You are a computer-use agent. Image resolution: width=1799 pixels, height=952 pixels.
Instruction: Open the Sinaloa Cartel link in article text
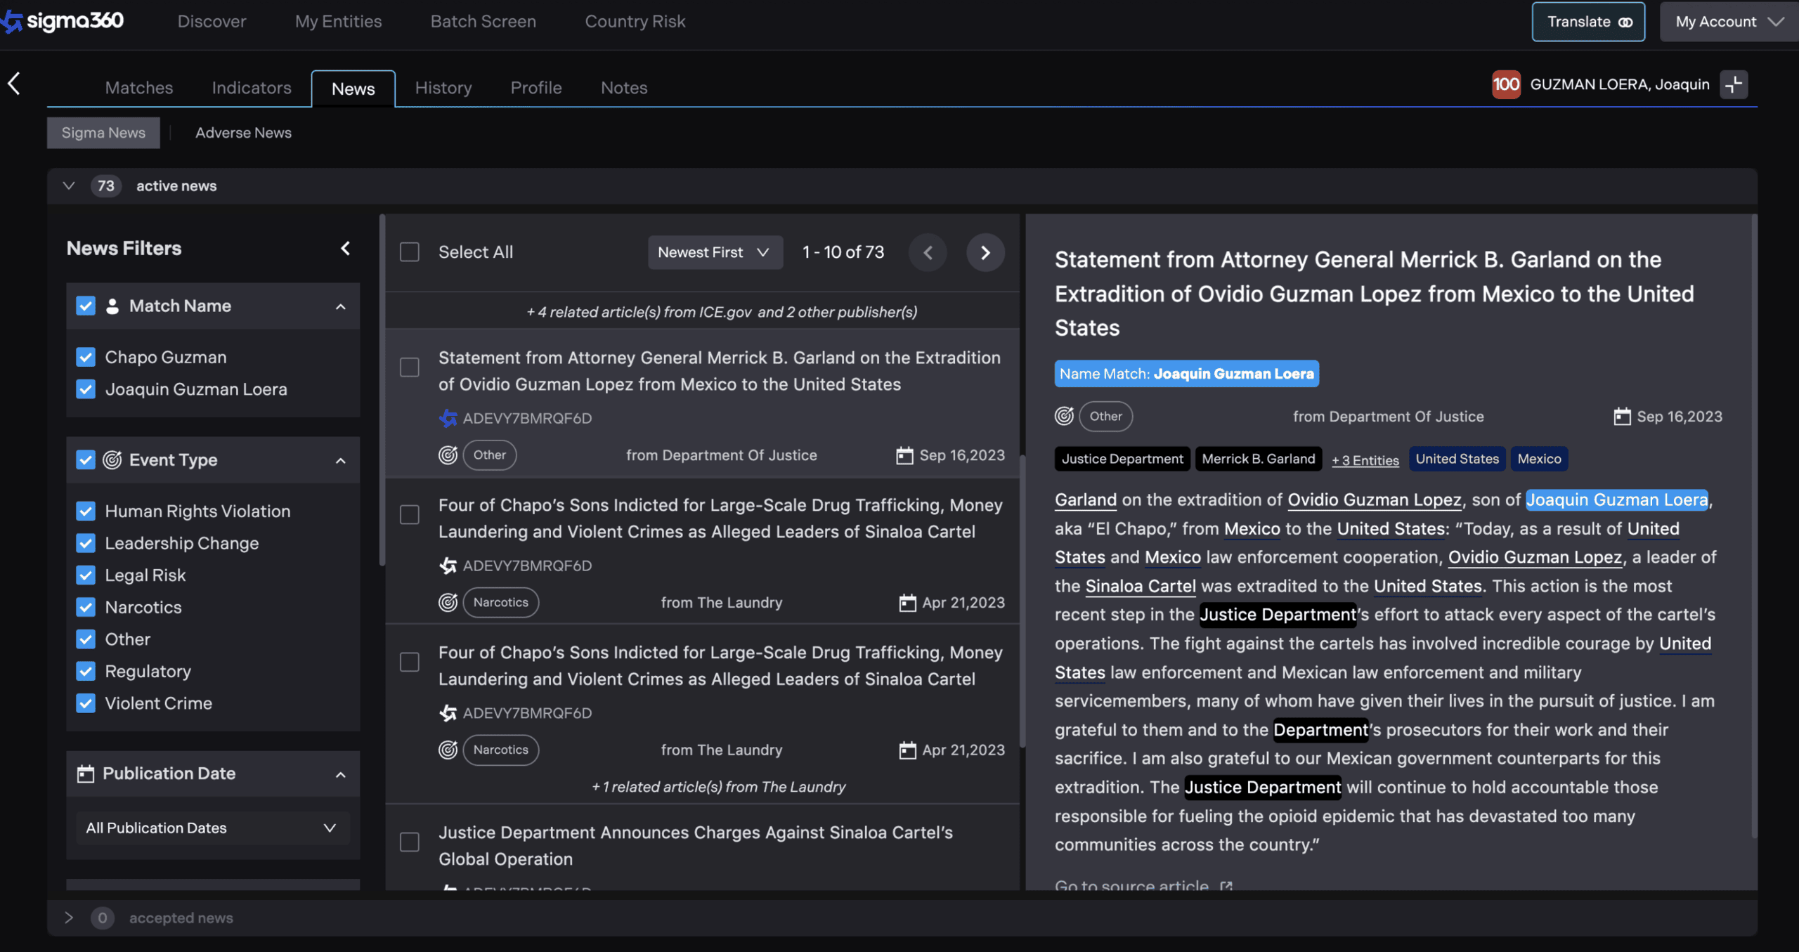tap(1140, 586)
